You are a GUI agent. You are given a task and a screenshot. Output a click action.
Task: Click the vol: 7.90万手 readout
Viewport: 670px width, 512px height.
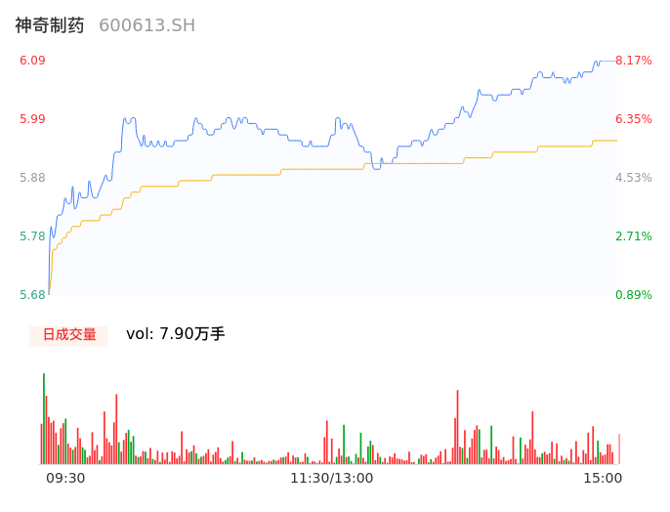click(175, 334)
